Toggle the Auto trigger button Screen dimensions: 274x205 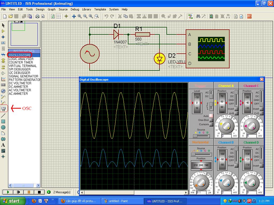(x=211, y=116)
